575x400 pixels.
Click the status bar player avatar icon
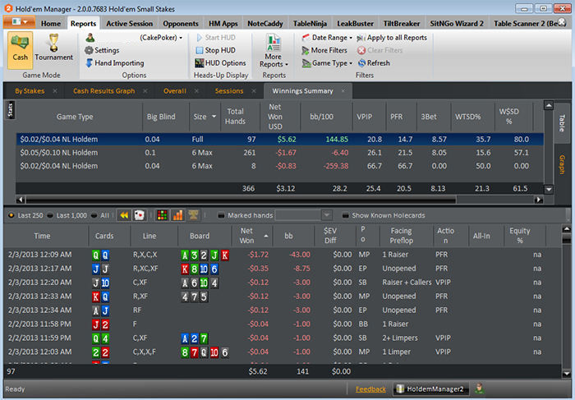(x=479, y=389)
